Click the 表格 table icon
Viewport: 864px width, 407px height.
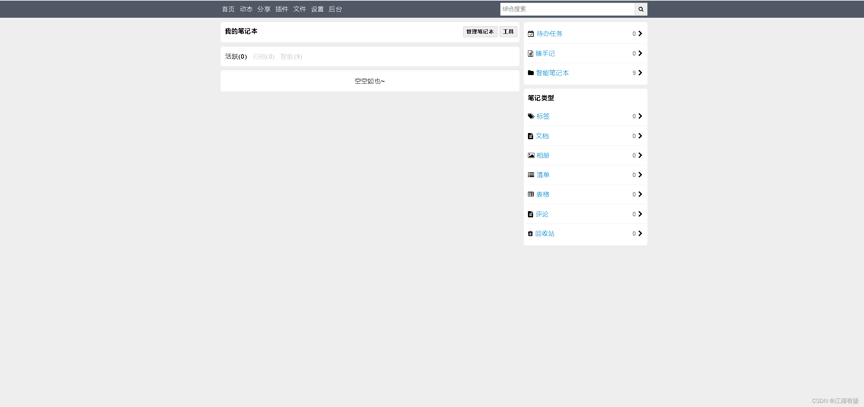point(531,194)
